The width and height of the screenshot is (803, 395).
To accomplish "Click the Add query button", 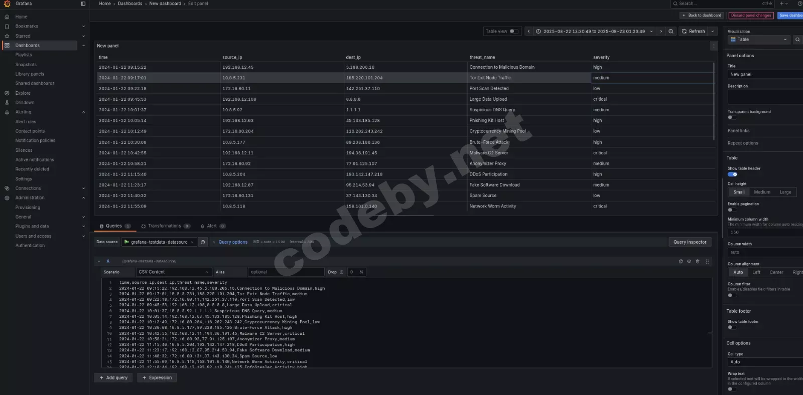I will click(x=113, y=378).
